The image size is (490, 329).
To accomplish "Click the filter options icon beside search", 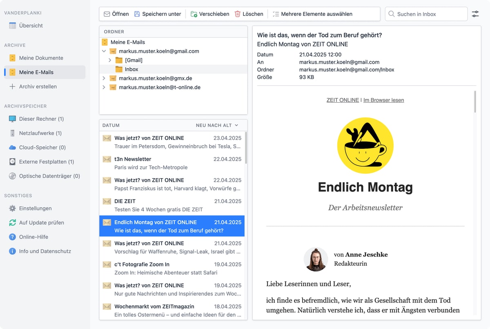I will [475, 14].
